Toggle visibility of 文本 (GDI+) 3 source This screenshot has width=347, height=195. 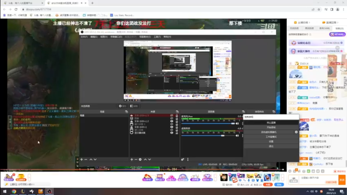(171, 115)
